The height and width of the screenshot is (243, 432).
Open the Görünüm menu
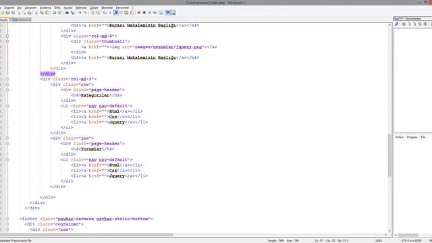click(x=30, y=7)
